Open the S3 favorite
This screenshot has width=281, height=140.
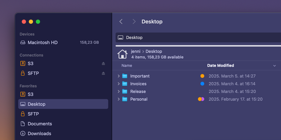pyautogui.click(x=63, y=94)
